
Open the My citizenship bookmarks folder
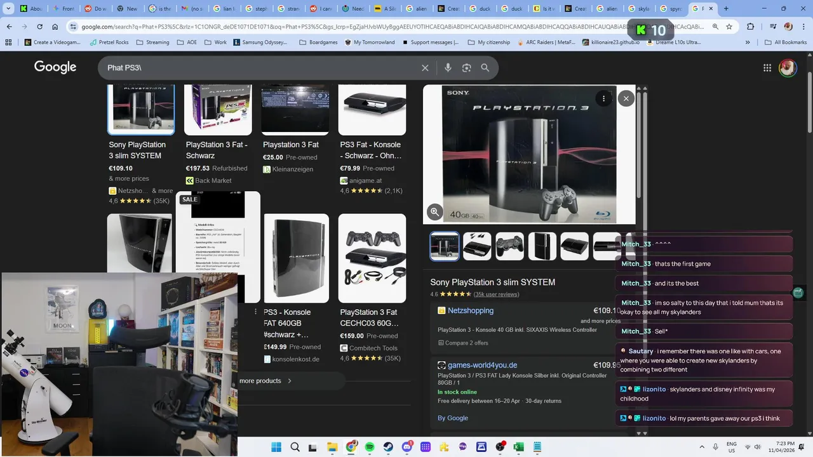(x=488, y=42)
